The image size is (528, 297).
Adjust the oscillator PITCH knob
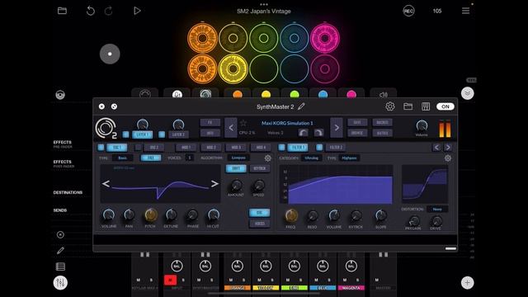pos(150,214)
